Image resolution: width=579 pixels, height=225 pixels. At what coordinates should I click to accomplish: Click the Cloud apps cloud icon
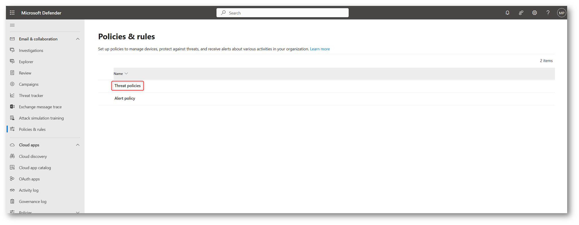(12, 145)
